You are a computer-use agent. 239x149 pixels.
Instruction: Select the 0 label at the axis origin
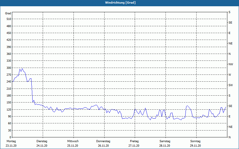10,137
